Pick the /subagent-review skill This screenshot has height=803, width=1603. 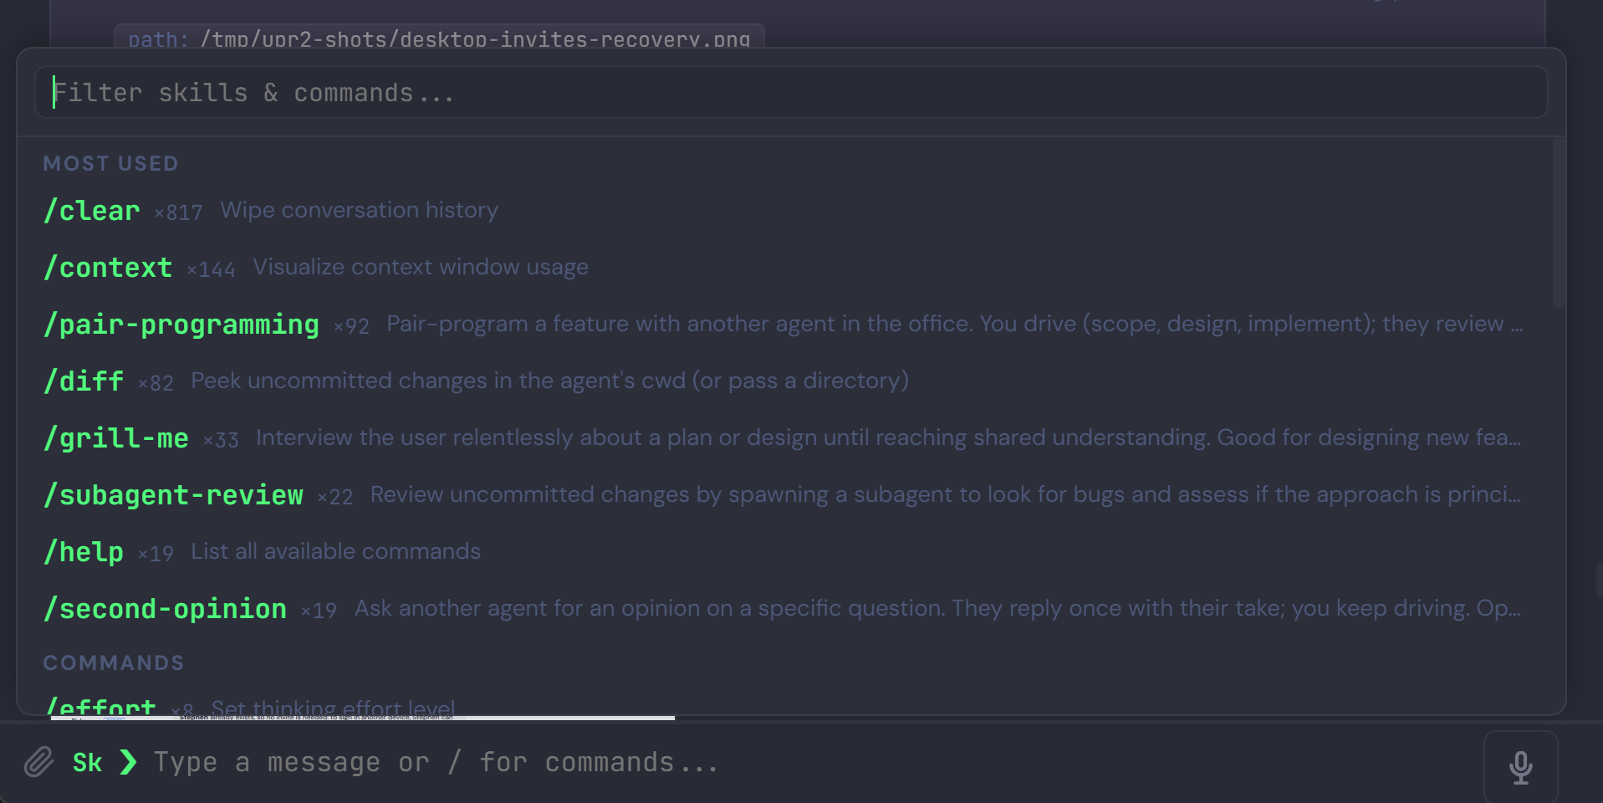791,494
